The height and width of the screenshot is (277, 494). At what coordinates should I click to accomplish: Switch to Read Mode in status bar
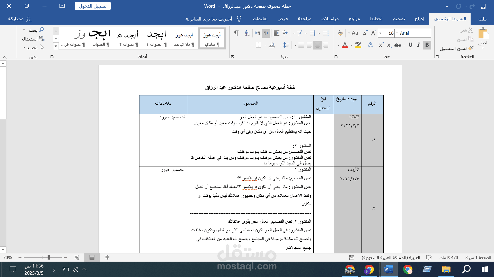pos(107,258)
